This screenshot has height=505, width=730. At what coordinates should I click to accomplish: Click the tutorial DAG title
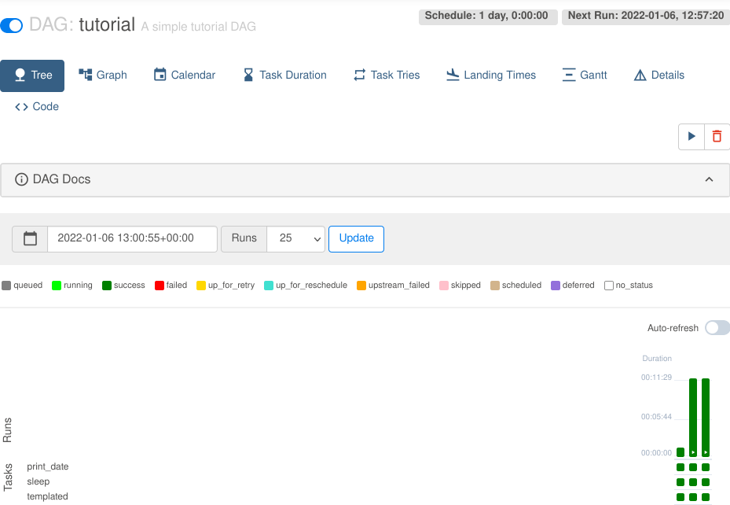point(107,24)
